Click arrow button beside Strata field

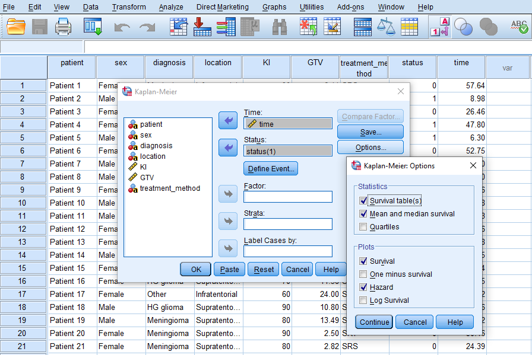[228, 221]
